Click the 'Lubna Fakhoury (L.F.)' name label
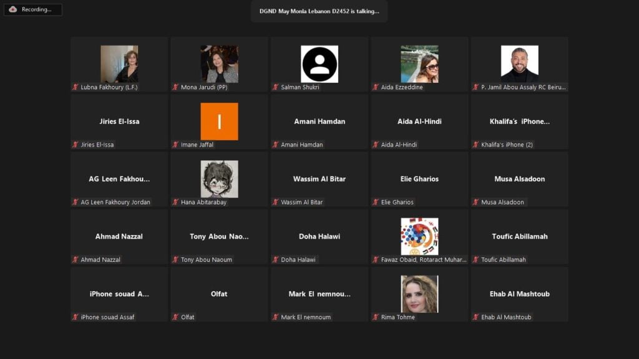This screenshot has width=639, height=359. pyautogui.click(x=109, y=87)
